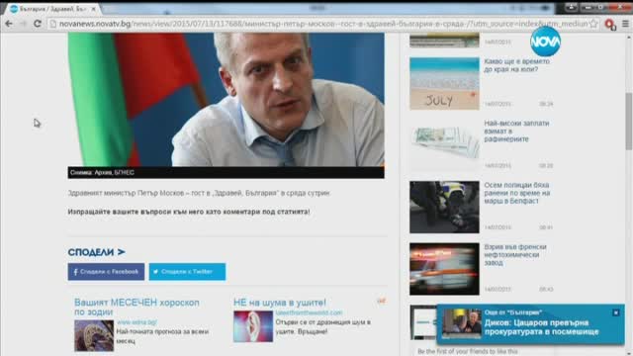
Task: Open the link Осем полицаи бяха ранени в Белфаст
Action: pos(517,193)
